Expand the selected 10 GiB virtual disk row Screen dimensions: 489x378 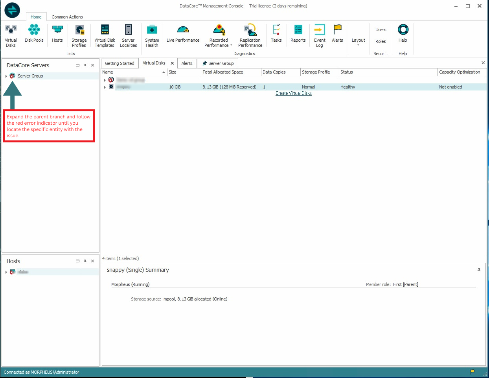point(105,87)
